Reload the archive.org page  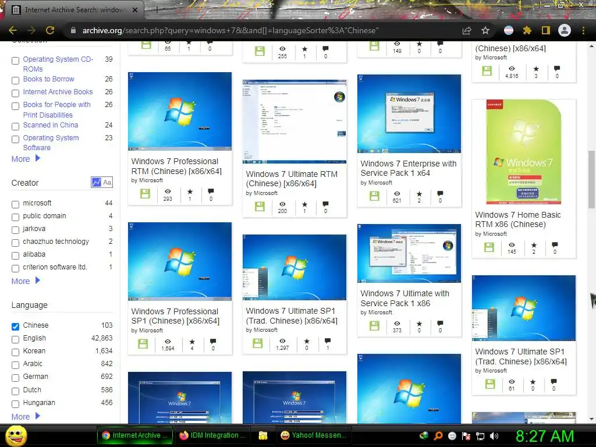pos(50,30)
